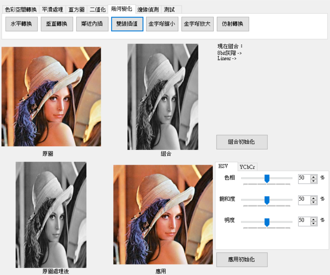Reset combination with 組合初始化
This screenshot has width=330, height=275.
242,142
